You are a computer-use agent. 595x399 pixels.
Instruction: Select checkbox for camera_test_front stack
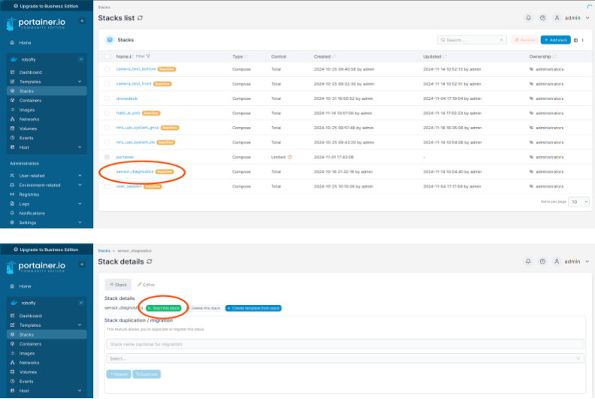[x=107, y=83]
